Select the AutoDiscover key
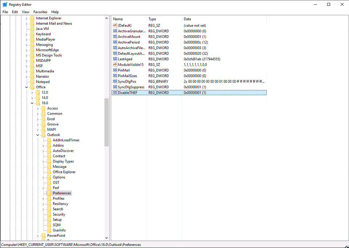 63,151
